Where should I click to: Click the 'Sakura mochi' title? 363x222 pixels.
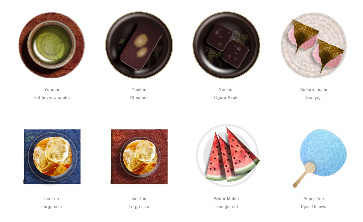coord(314,90)
